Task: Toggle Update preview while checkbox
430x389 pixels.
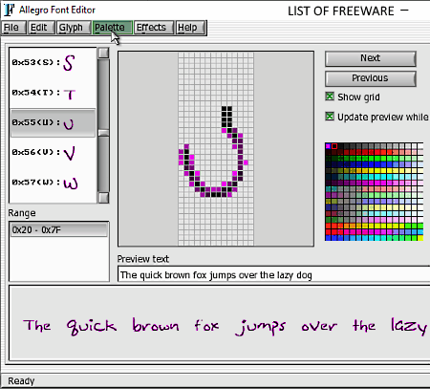Action: pyautogui.click(x=330, y=117)
